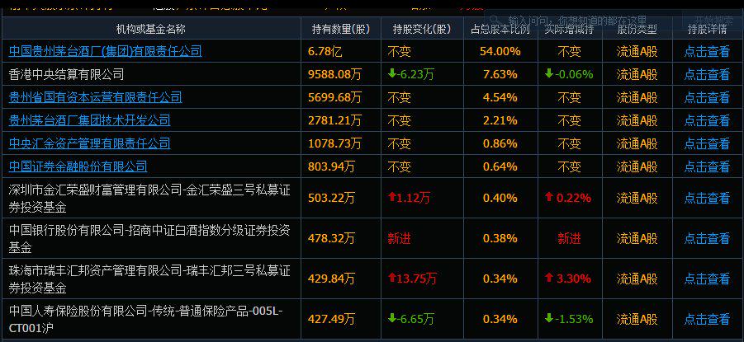Select the 0.64% share ratio cell
Viewport: 744px width, 342px height.
pyautogui.click(x=500, y=166)
